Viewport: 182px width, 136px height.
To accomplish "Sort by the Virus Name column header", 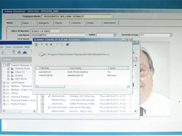I will (x=89, y=68).
